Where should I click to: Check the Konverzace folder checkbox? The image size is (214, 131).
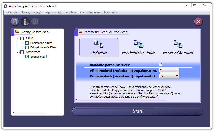pos(22,52)
